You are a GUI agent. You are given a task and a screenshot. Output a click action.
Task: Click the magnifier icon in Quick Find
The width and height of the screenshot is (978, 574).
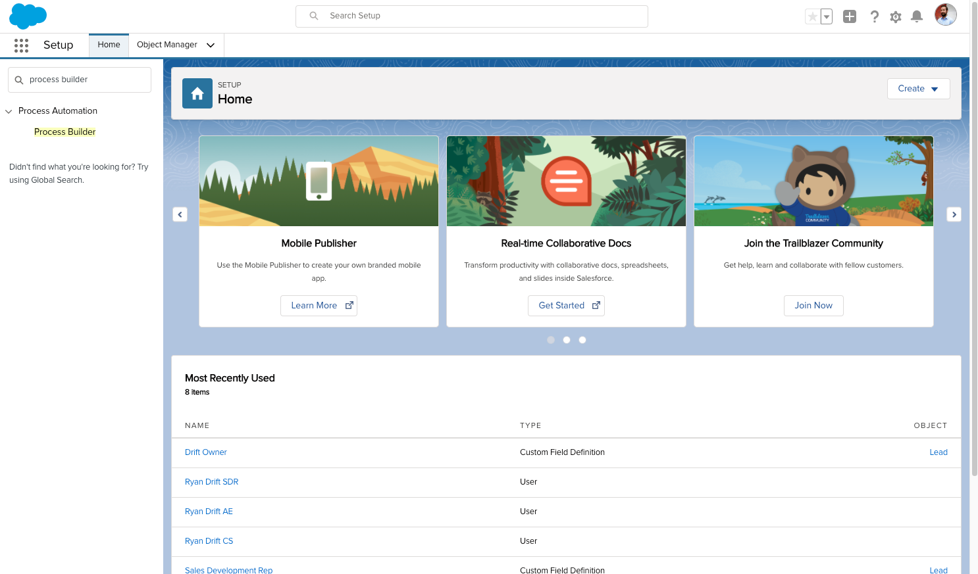click(x=19, y=80)
